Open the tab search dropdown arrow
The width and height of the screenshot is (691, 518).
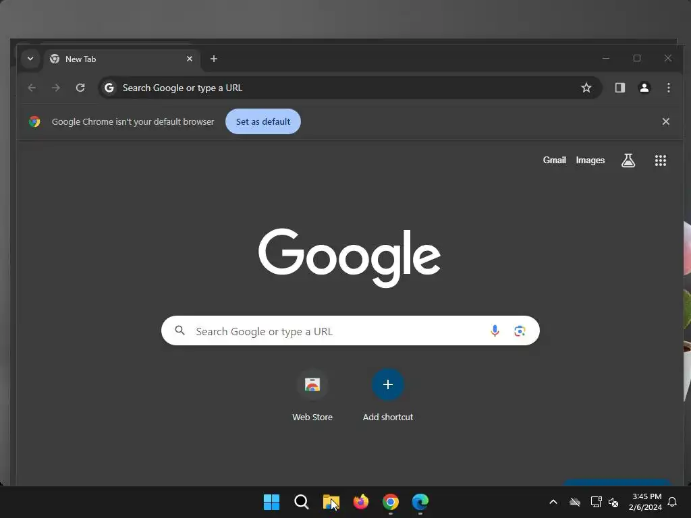coord(30,59)
